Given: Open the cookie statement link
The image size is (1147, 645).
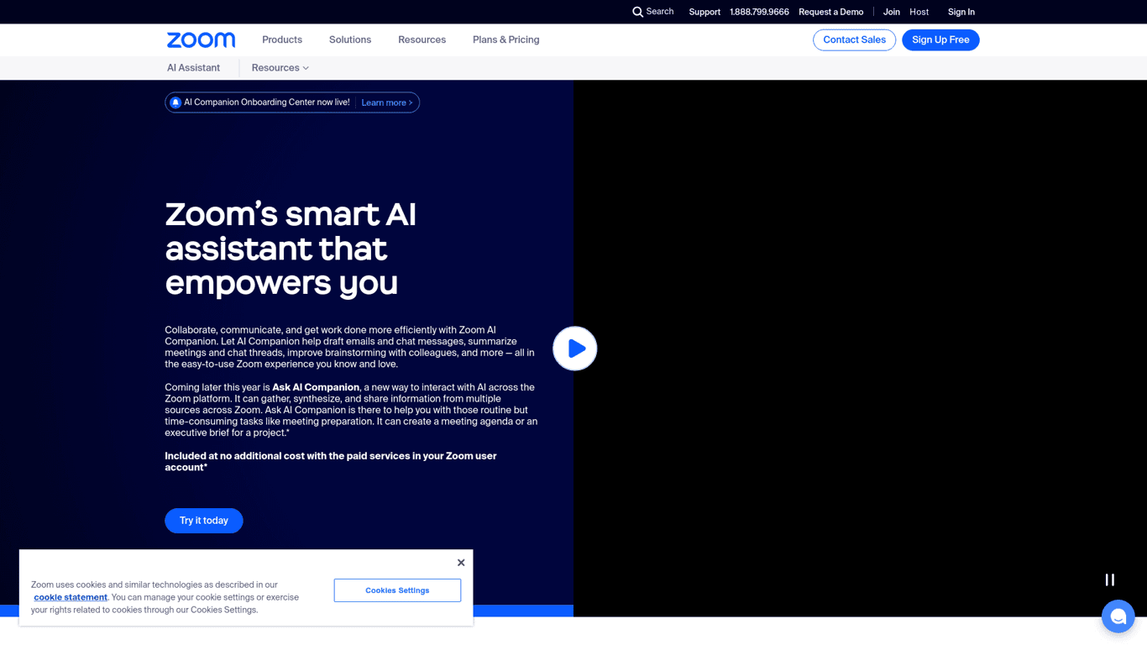Looking at the screenshot, I should (x=71, y=597).
